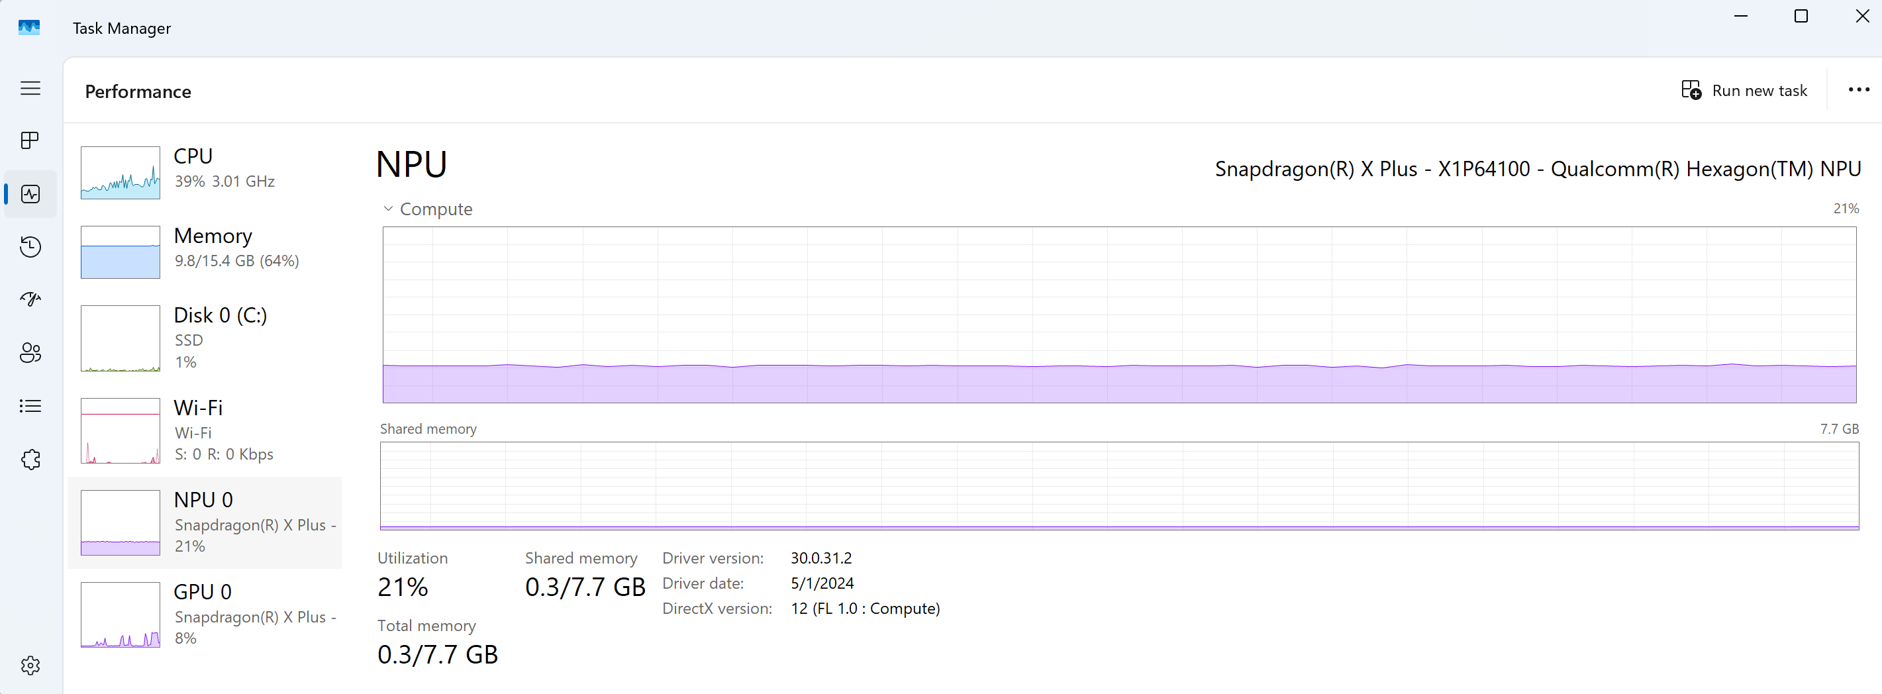The image size is (1882, 694).
Task: Open the Services puzzle icon
Action: pyautogui.click(x=30, y=460)
